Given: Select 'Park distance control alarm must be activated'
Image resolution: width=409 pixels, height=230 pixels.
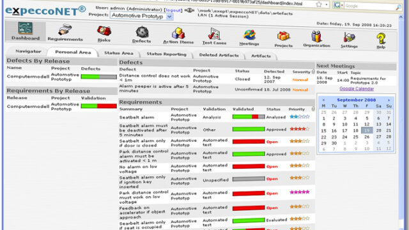Looking at the screenshot, I should [144, 156].
